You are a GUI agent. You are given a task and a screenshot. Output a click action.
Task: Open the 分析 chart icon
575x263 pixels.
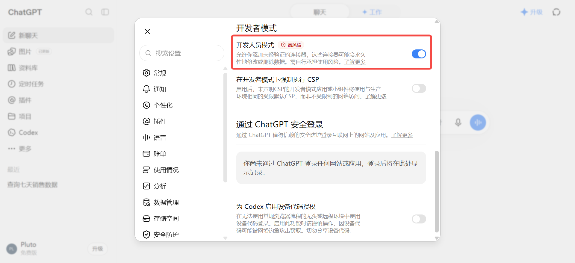[x=146, y=186]
